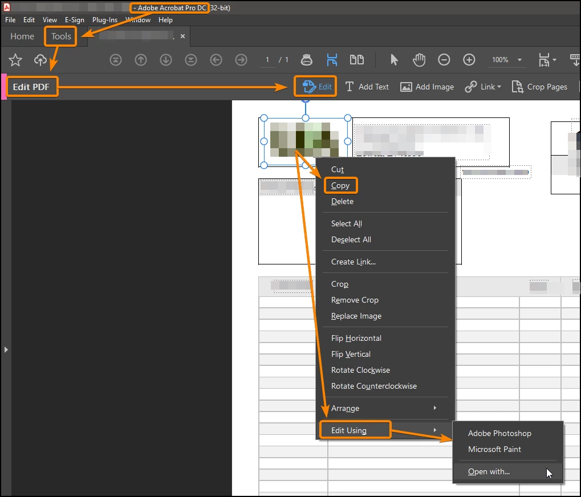Open the Edit menu

tap(29, 20)
